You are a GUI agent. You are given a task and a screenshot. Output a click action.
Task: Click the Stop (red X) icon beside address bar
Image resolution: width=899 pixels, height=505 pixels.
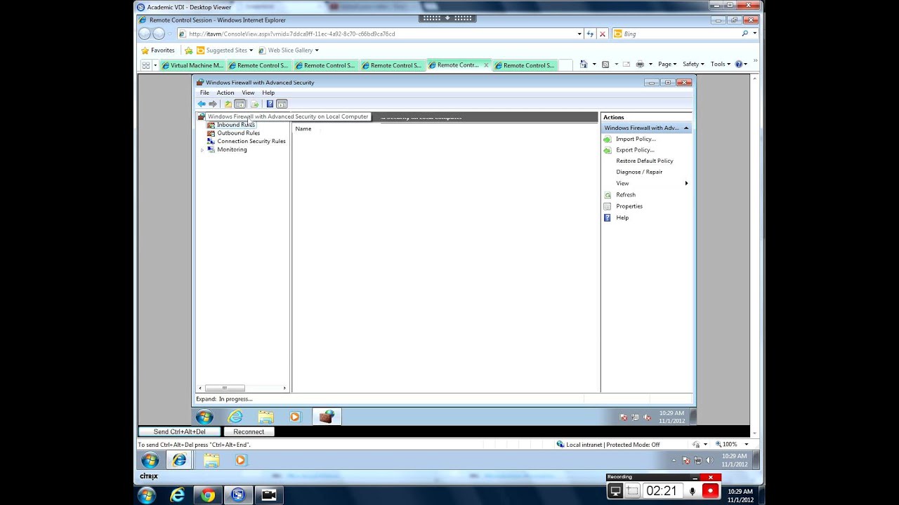click(602, 34)
